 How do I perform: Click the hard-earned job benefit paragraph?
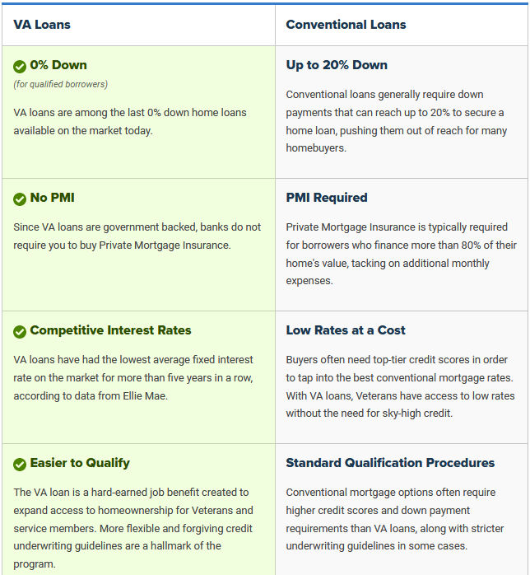[133, 528]
